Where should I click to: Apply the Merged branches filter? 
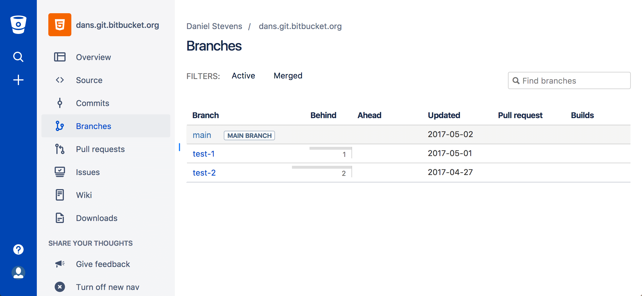click(x=288, y=76)
